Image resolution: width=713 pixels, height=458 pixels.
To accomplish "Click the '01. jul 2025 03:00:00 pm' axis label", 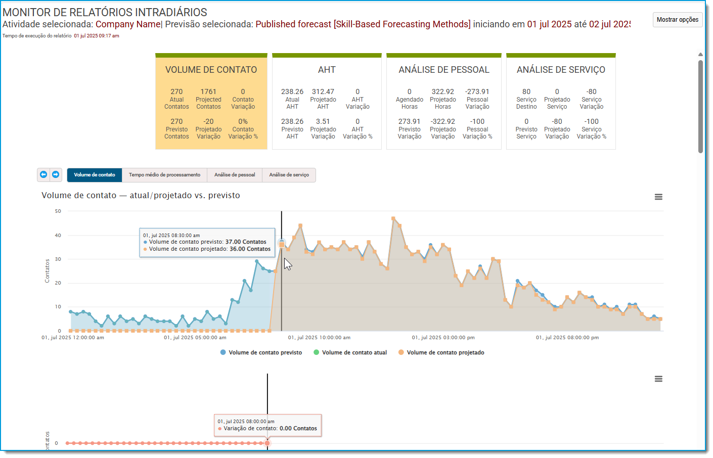I will 443,338.
